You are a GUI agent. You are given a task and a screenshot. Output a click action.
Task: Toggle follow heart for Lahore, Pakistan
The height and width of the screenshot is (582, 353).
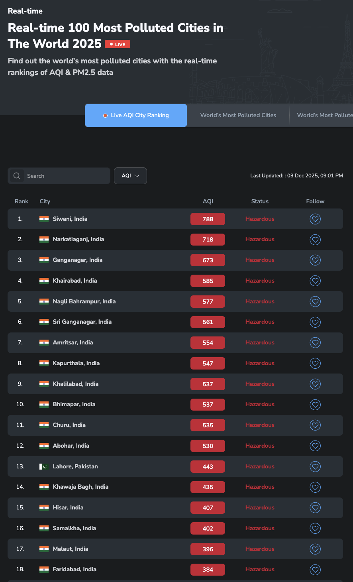315,466
